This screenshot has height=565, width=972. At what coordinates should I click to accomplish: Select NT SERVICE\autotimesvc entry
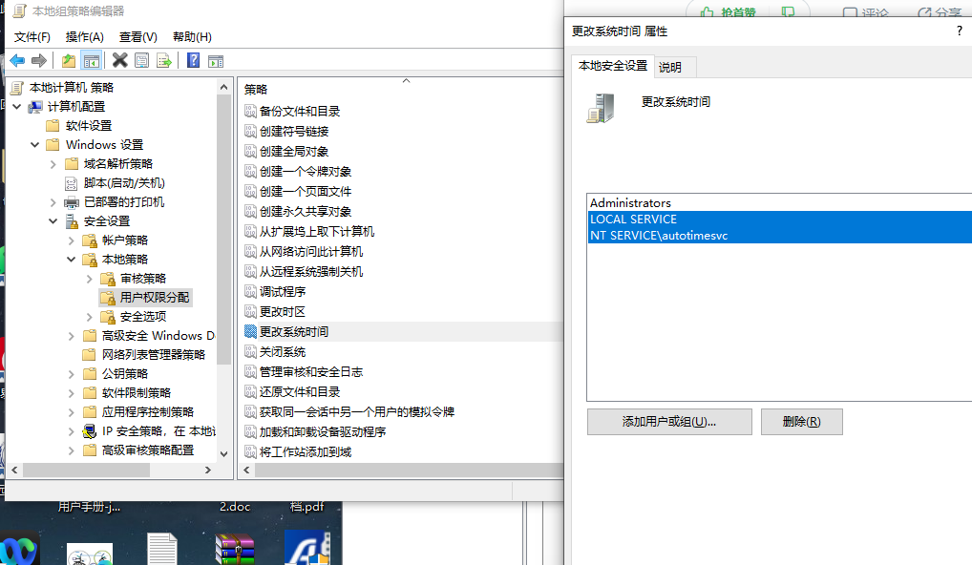point(780,236)
